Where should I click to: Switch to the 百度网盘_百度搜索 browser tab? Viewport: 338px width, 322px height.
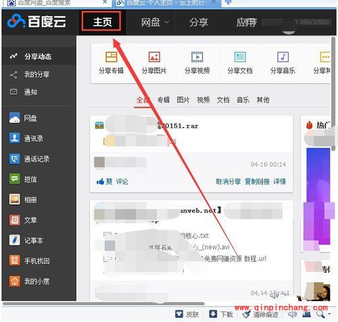56,3
